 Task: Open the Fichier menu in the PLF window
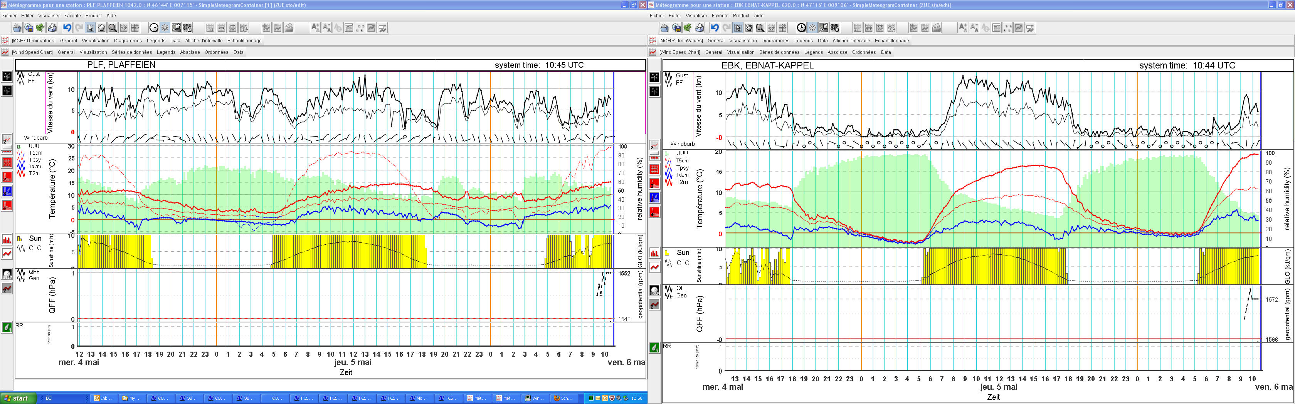tap(10, 15)
